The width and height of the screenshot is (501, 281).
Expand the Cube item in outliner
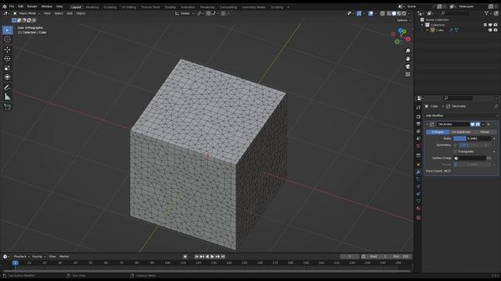(x=427, y=30)
